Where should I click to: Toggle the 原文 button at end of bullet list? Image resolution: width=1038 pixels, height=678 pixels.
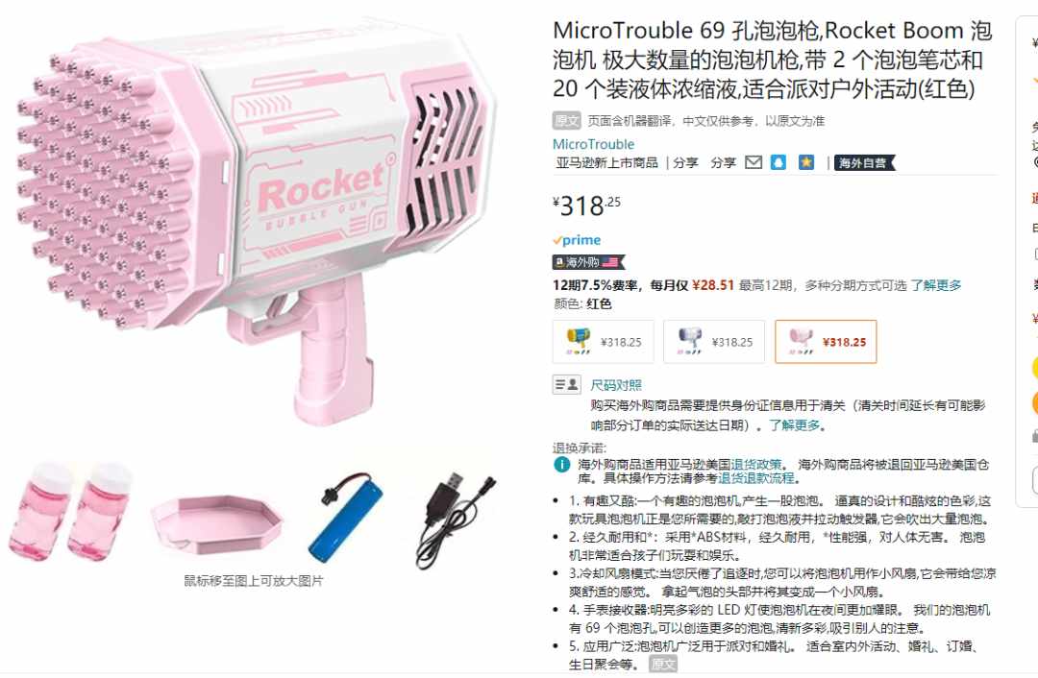(662, 664)
